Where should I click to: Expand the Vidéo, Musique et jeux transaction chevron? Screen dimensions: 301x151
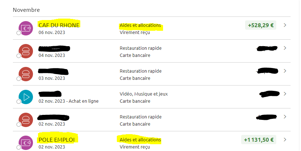click(x=285, y=94)
